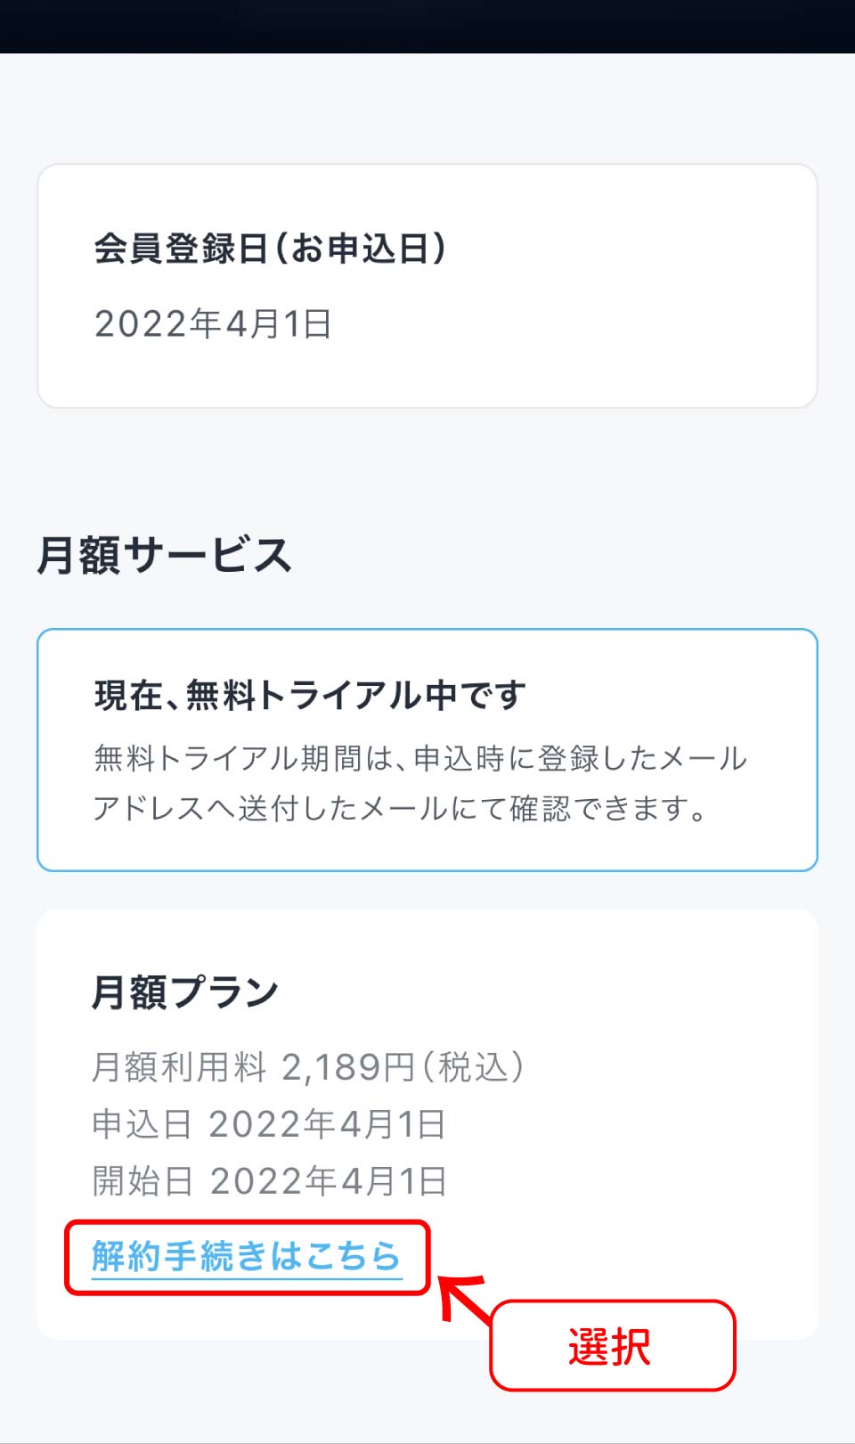This screenshot has width=855, height=1444.
Task: Click the 2,189円 price amount
Action: click(x=344, y=1066)
